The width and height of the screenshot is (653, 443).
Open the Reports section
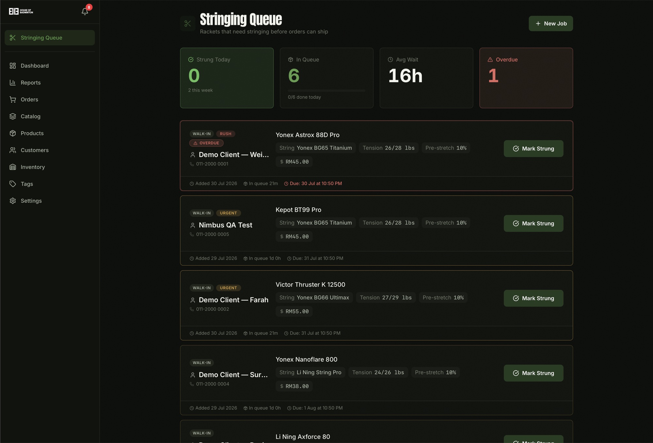(x=50, y=83)
